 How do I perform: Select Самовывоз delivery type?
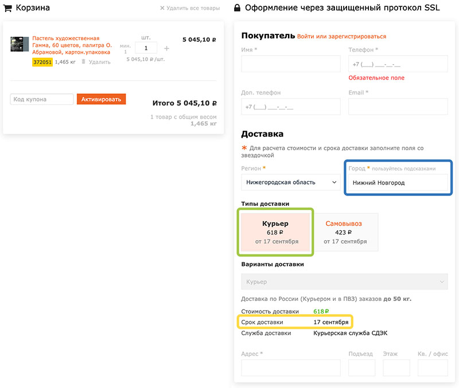pyautogui.click(x=344, y=232)
